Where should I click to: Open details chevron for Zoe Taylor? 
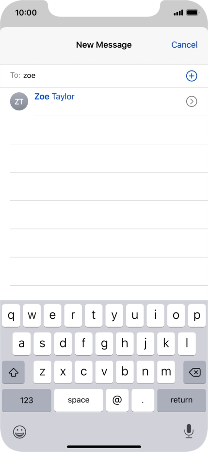click(192, 102)
